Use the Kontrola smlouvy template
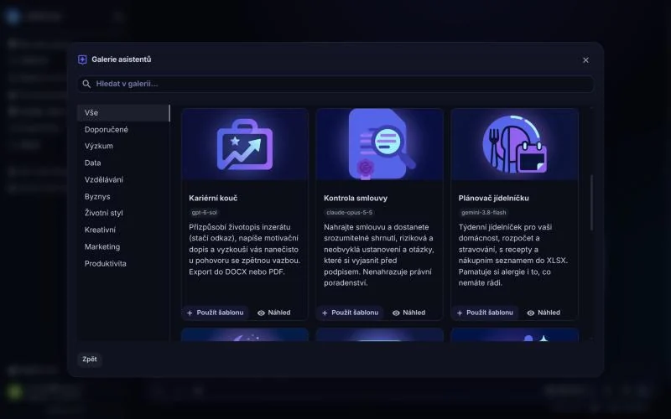The height and width of the screenshot is (419, 671). 350,313
